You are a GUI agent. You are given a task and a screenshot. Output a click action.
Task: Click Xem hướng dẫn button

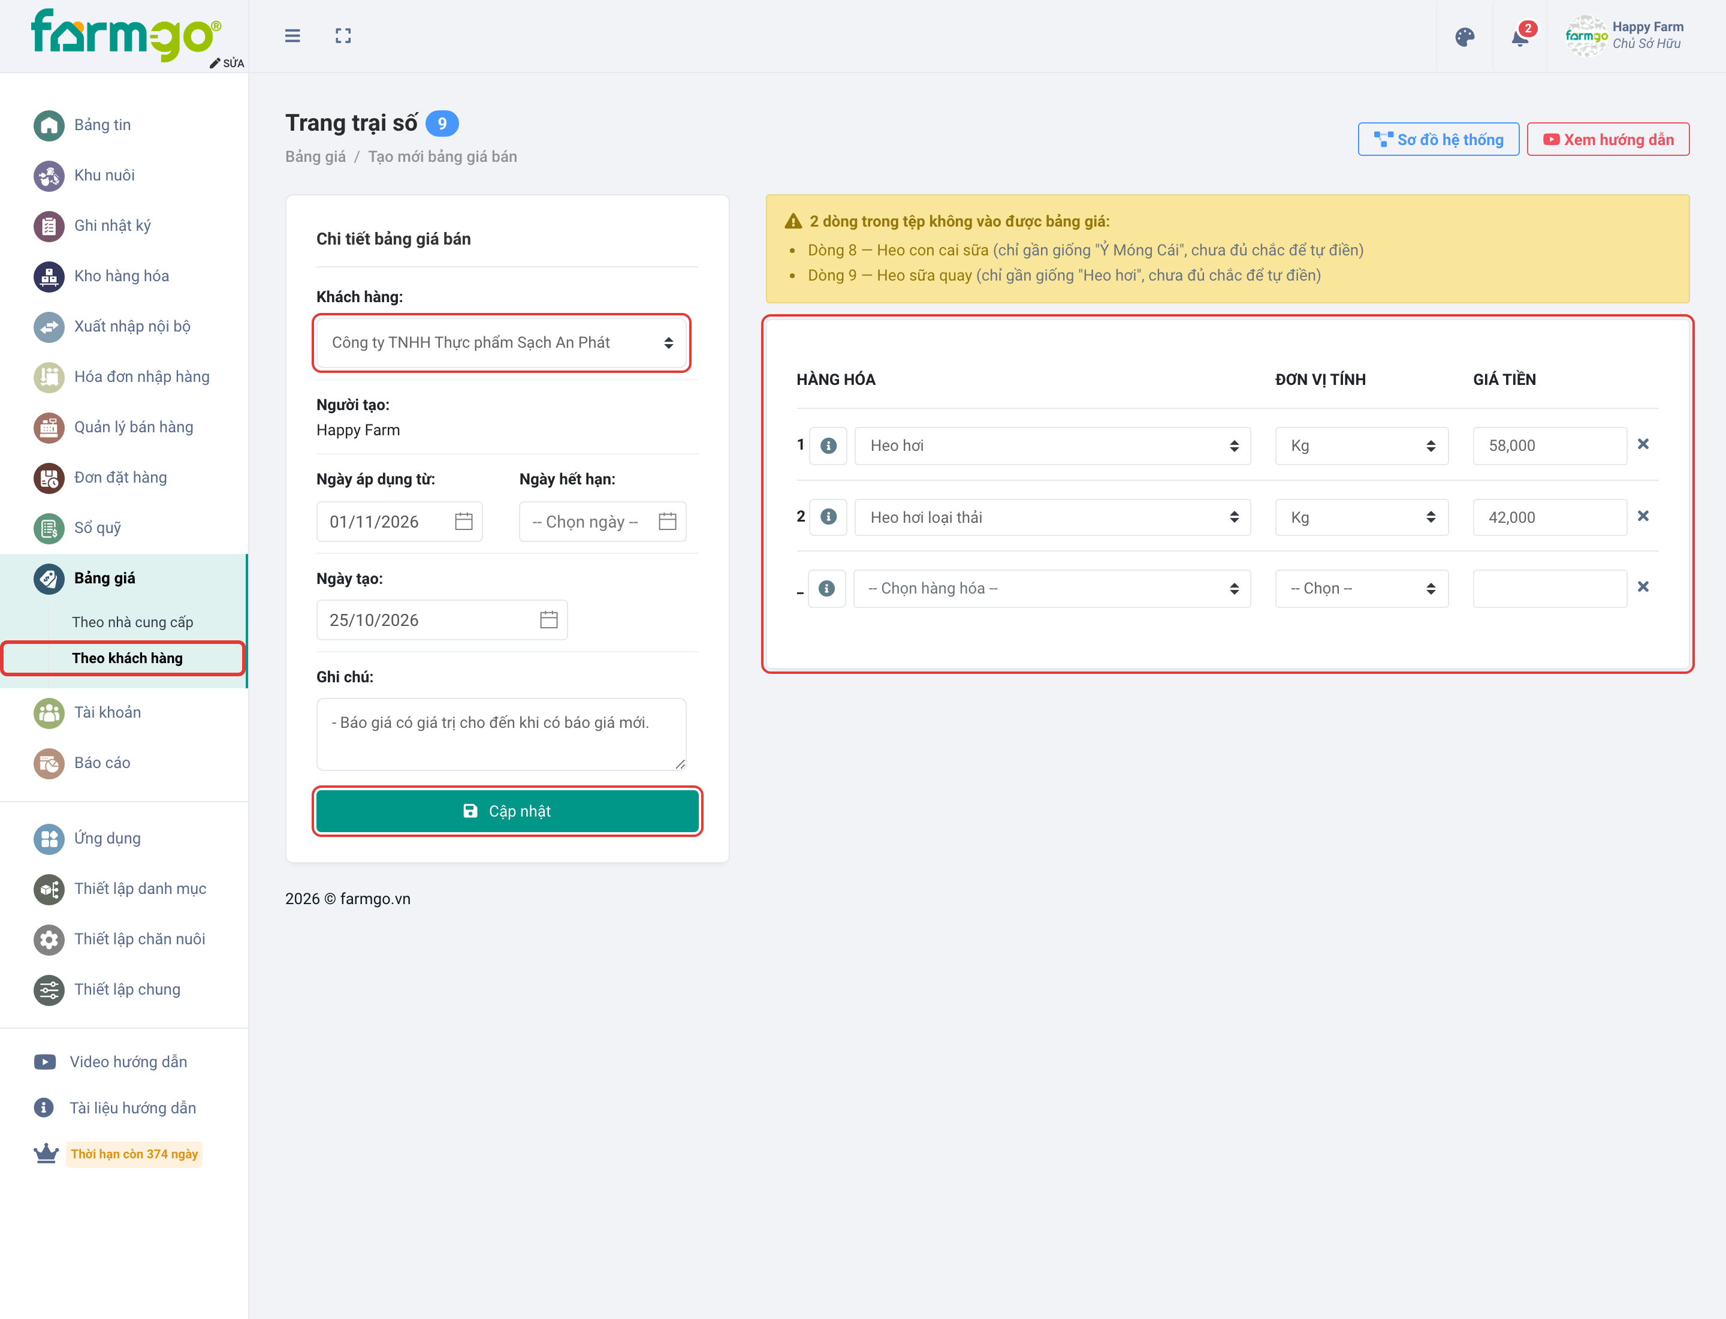[x=1607, y=140]
